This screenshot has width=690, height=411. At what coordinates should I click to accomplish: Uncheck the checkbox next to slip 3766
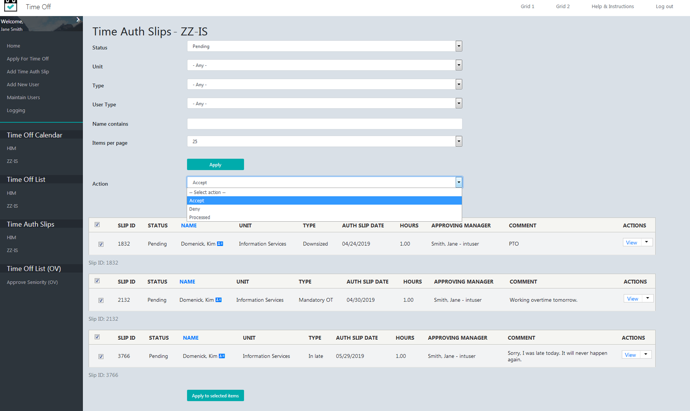[x=101, y=356]
